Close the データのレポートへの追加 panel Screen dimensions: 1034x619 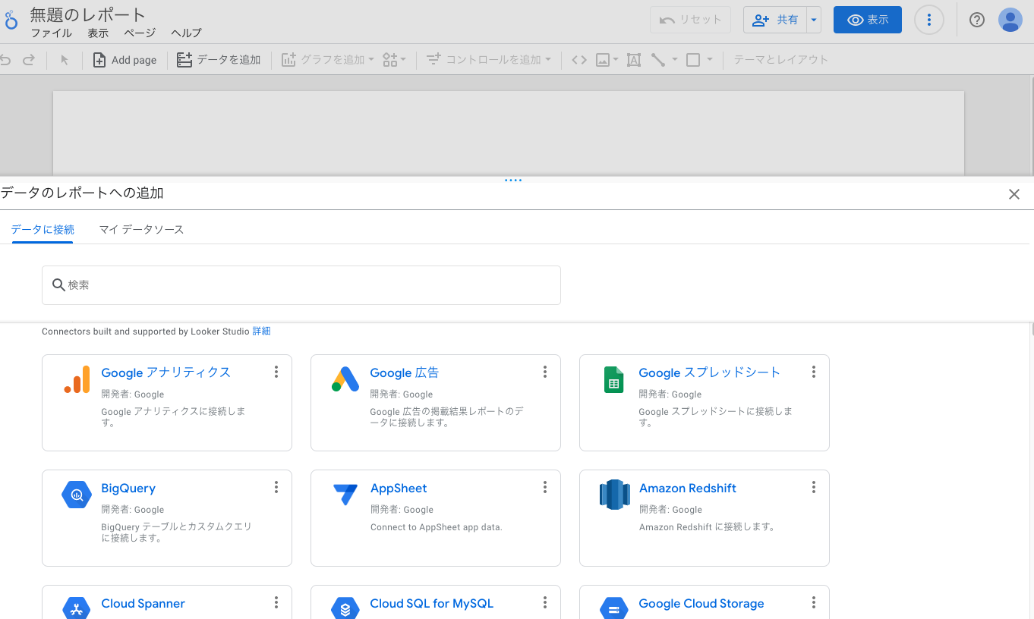(1014, 194)
